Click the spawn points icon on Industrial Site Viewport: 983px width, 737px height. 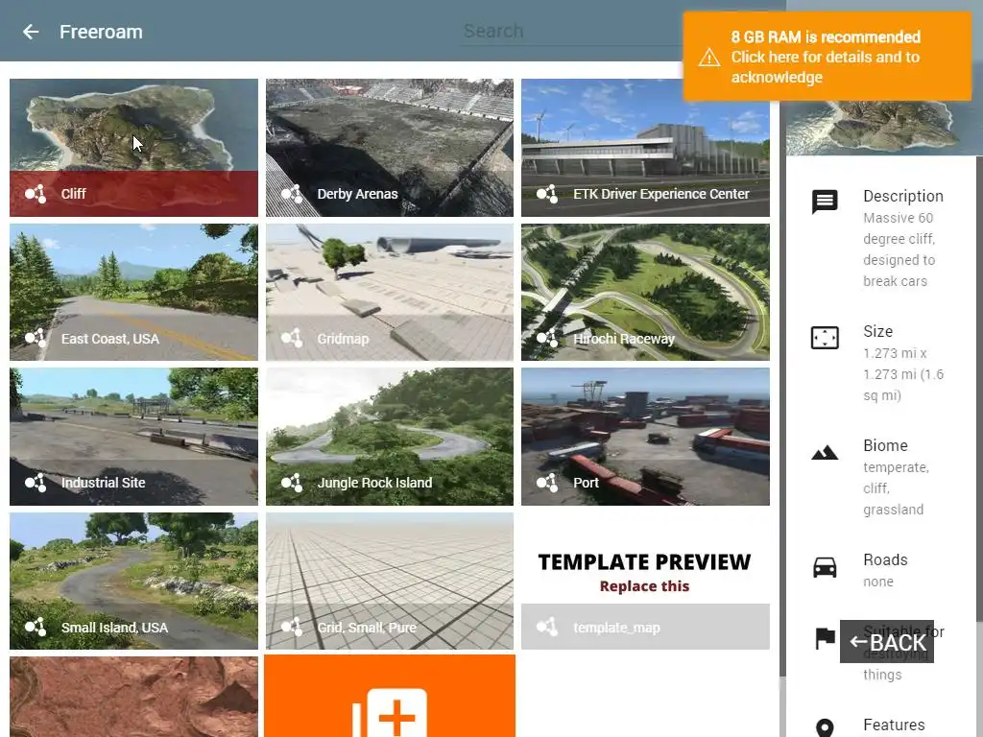click(36, 483)
